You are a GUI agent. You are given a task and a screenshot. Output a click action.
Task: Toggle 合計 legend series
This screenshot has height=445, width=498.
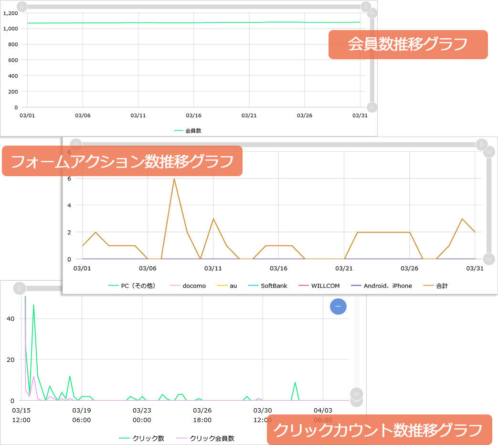(435, 286)
